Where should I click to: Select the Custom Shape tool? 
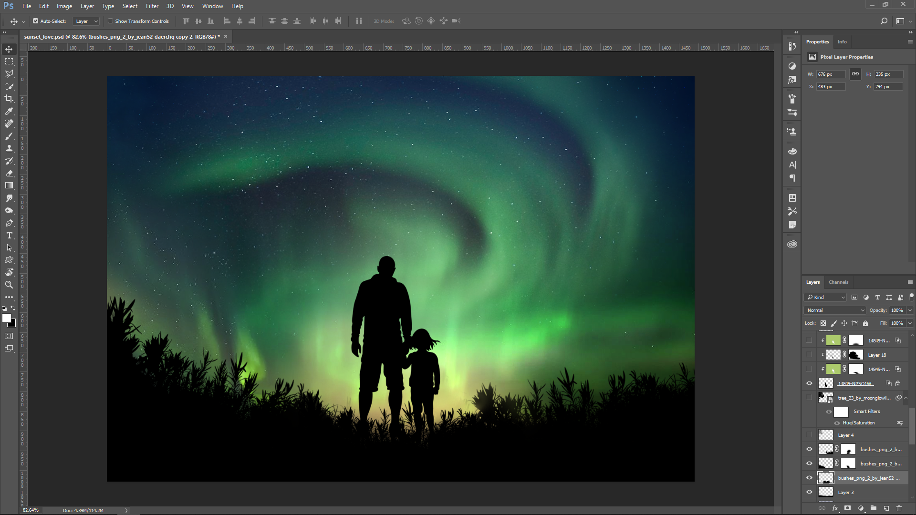(9, 260)
